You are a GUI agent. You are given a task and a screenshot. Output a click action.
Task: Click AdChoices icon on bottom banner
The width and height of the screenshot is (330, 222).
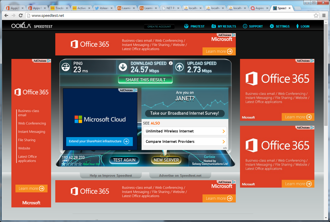click(234, 182)
